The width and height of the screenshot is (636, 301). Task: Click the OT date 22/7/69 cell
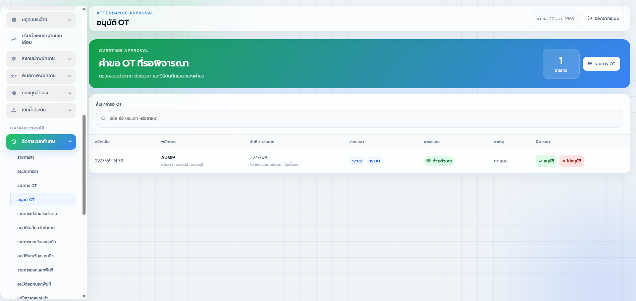click(258, 157)
